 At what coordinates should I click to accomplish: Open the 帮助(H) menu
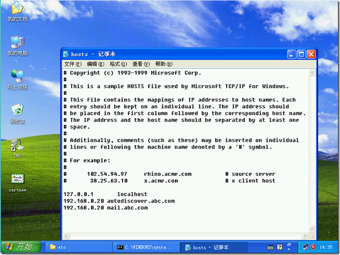tap(164, 64)
